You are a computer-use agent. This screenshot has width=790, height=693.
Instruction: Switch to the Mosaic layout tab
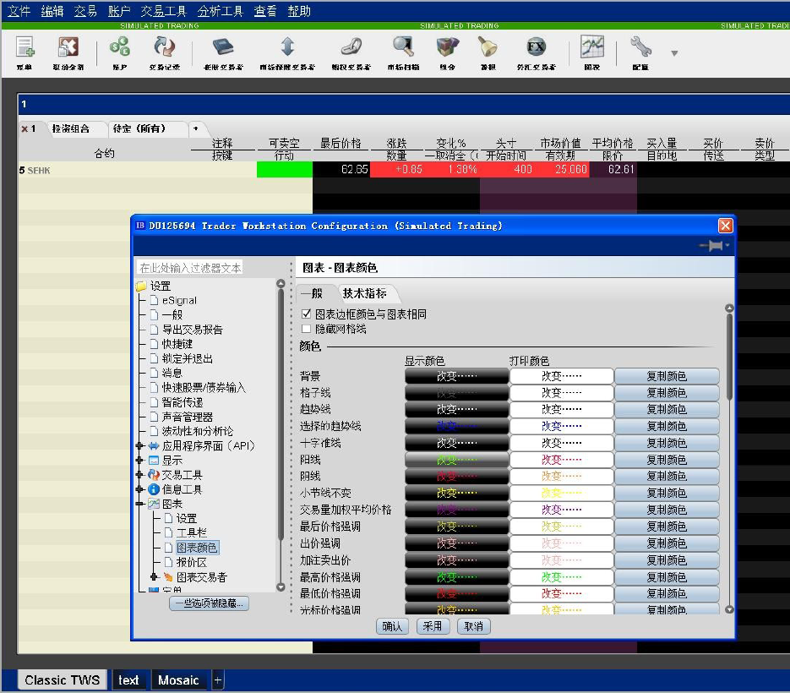179,680
